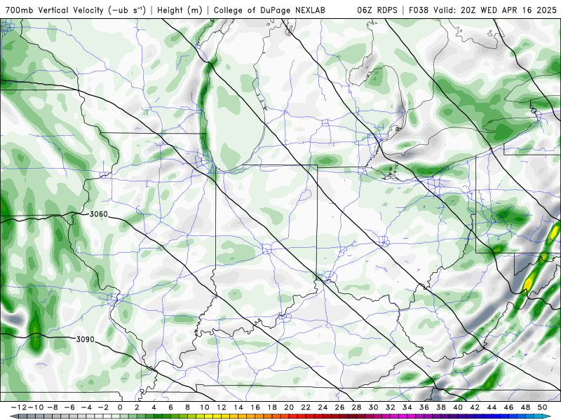Click the -12 colorbar scale label

[x=18, y=407]
